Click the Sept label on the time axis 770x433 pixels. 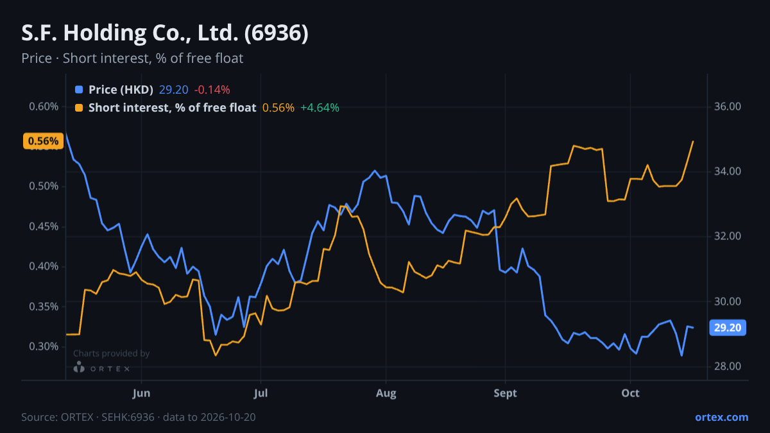506,393
